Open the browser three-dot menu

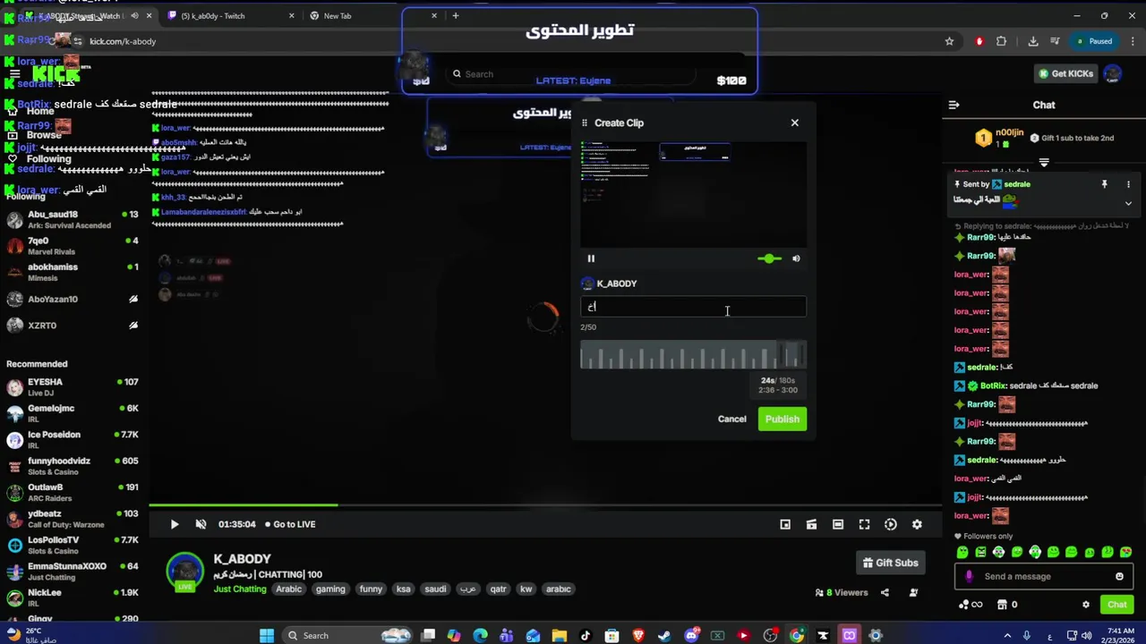1131,41
